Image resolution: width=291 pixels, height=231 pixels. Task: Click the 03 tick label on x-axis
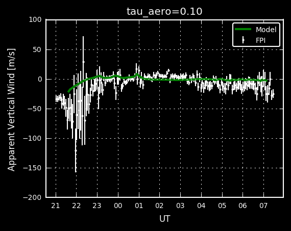point(180,206)
